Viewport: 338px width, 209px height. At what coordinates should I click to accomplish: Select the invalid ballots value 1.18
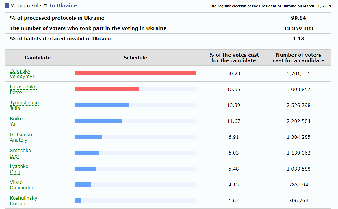[298, 39]
